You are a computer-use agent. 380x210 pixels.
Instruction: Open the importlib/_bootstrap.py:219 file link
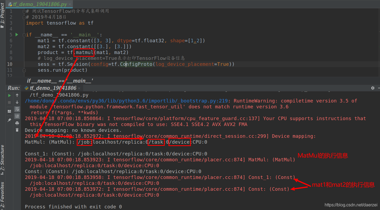126,101
